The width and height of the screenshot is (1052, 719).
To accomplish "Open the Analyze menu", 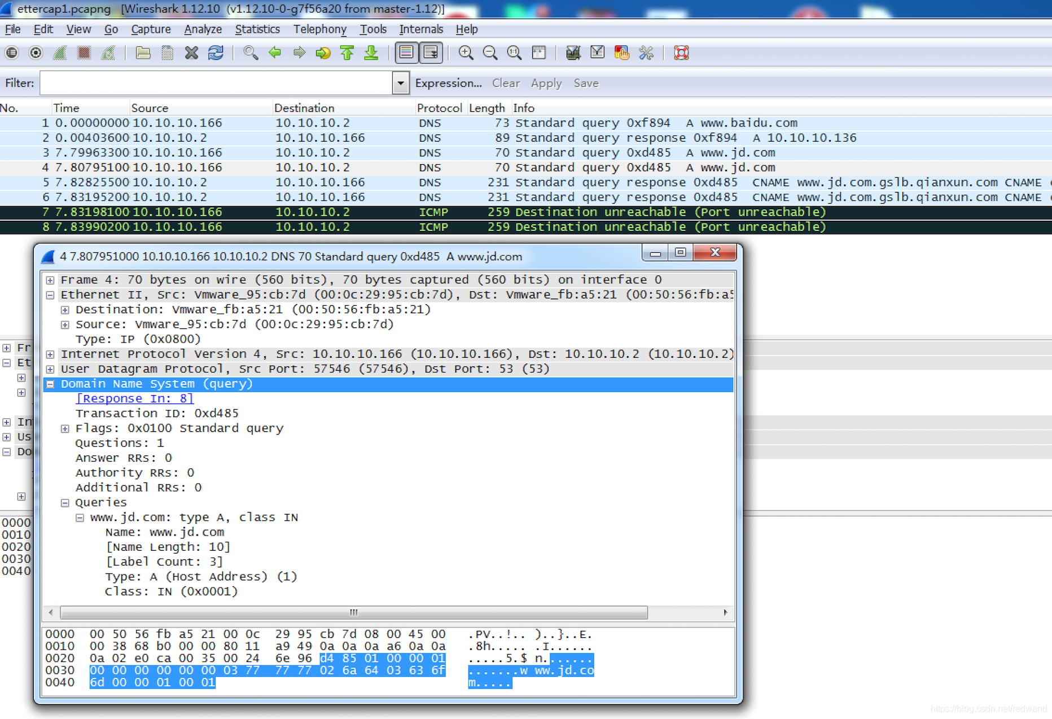I will [x=203, y=29].
